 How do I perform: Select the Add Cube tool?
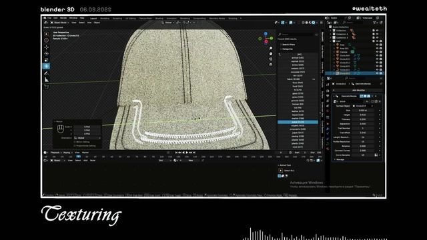pyautogui.click(x=46, y=87)
